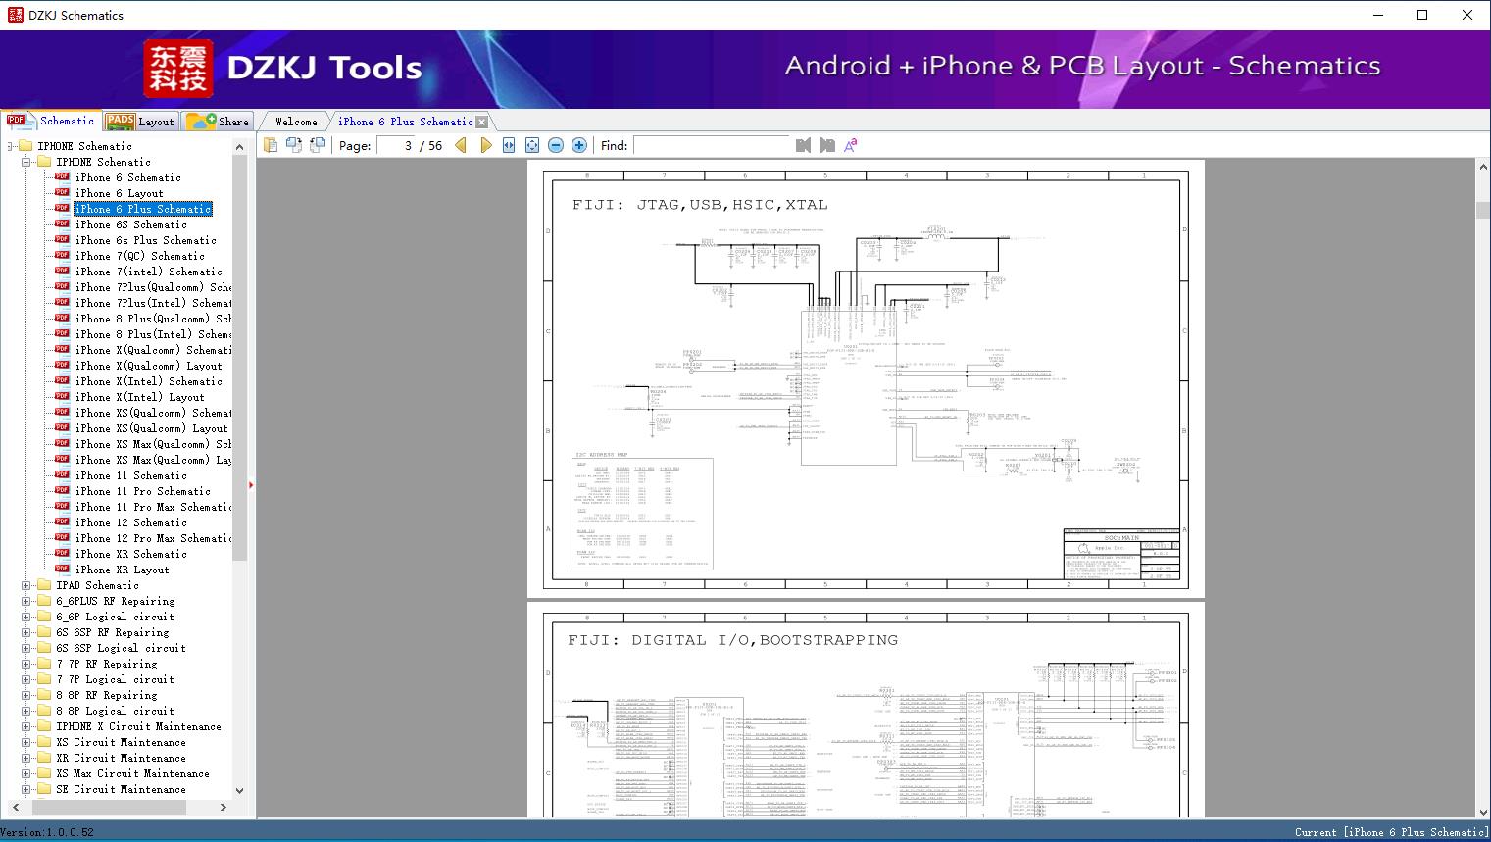Click the find next icon

pos(827,145)
